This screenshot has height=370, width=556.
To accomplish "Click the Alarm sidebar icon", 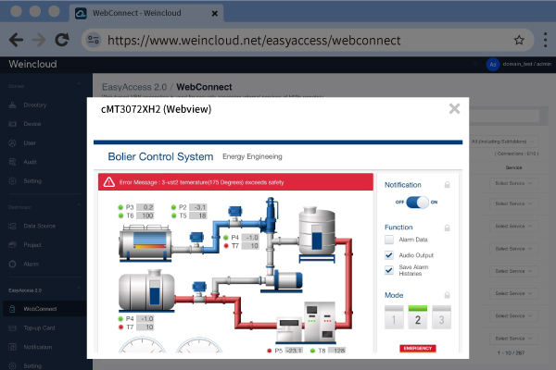I will [12, 264].
